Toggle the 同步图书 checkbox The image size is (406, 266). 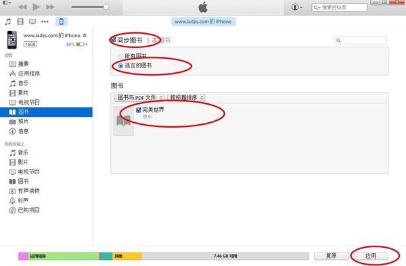(x=113, y=40)
